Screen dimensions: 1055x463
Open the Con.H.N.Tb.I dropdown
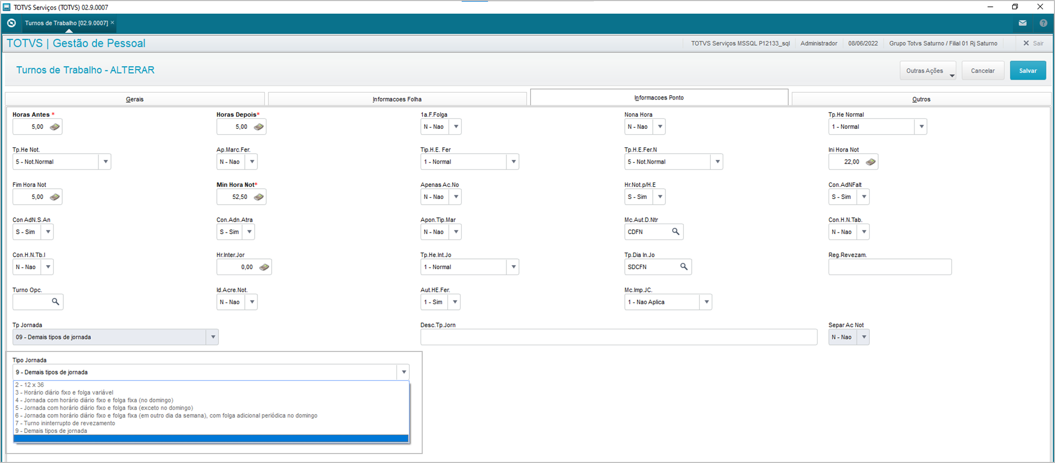[48, 267]
